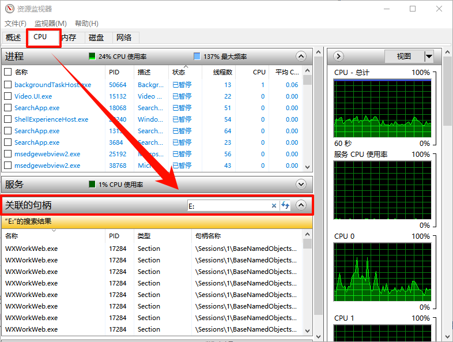Switch to the 磁盘 tab

[96, 37]
